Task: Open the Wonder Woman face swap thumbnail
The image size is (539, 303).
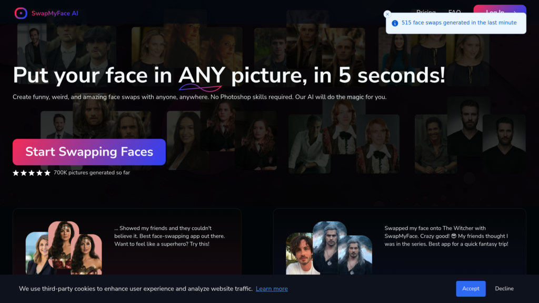Action: pos(64,248)
